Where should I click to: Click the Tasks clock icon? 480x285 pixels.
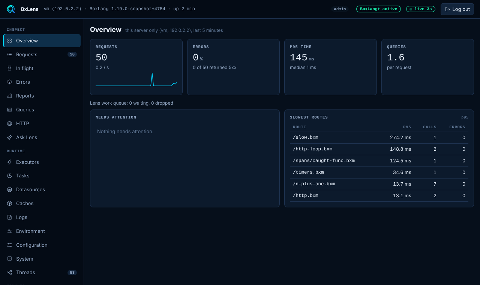[x=9, y=175]
